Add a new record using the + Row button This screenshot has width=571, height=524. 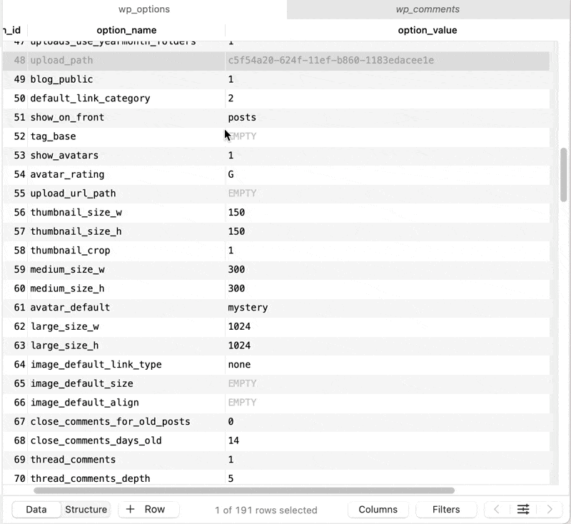(x=148, y=509)
